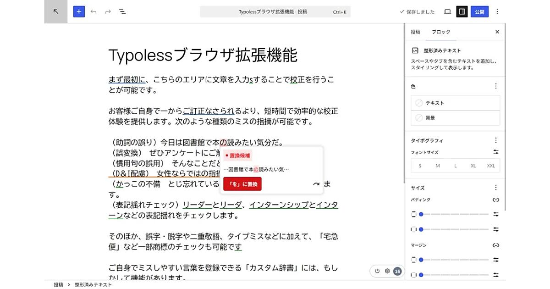550x289 pixels.
Task: Open the サイズ panel options menu
Action: 495,188
